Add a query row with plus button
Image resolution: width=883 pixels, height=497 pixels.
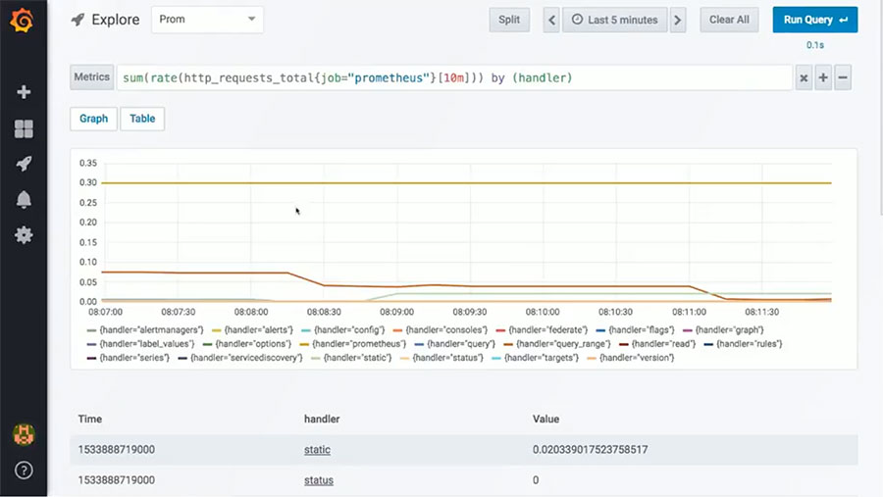(x=823, y=78)
